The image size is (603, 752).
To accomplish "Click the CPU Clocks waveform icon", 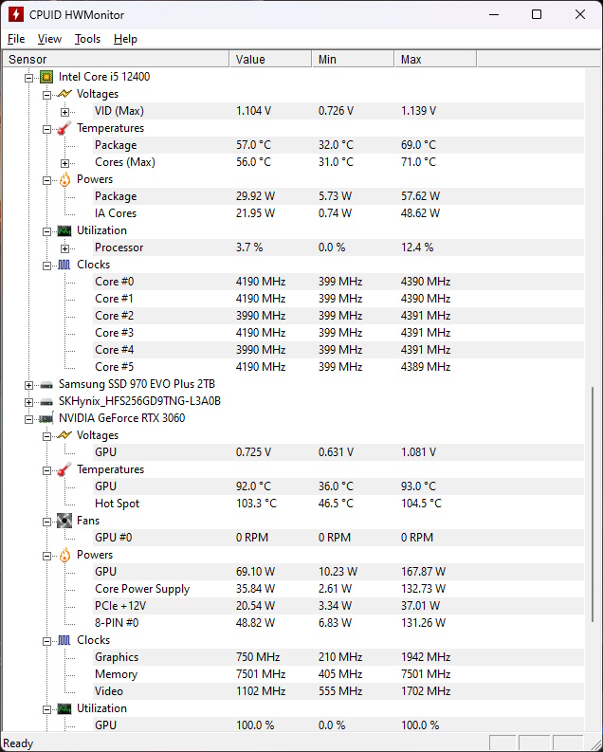I will (64, 265).
